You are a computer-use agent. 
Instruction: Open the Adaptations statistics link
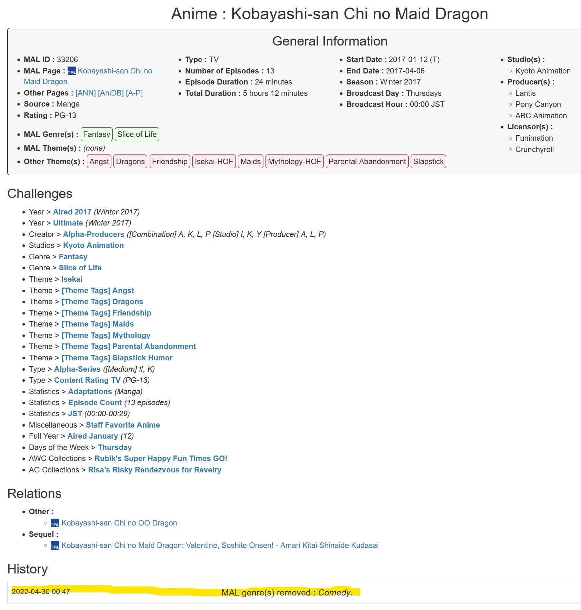[90, 392]
